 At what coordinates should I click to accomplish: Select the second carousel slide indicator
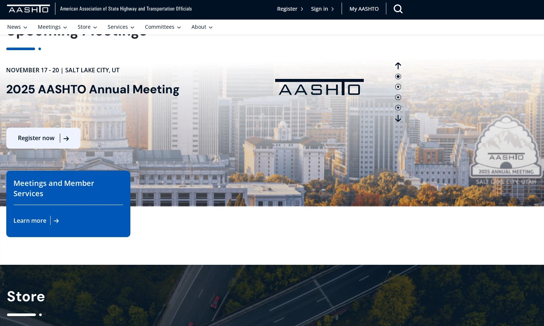pos(398,87)
